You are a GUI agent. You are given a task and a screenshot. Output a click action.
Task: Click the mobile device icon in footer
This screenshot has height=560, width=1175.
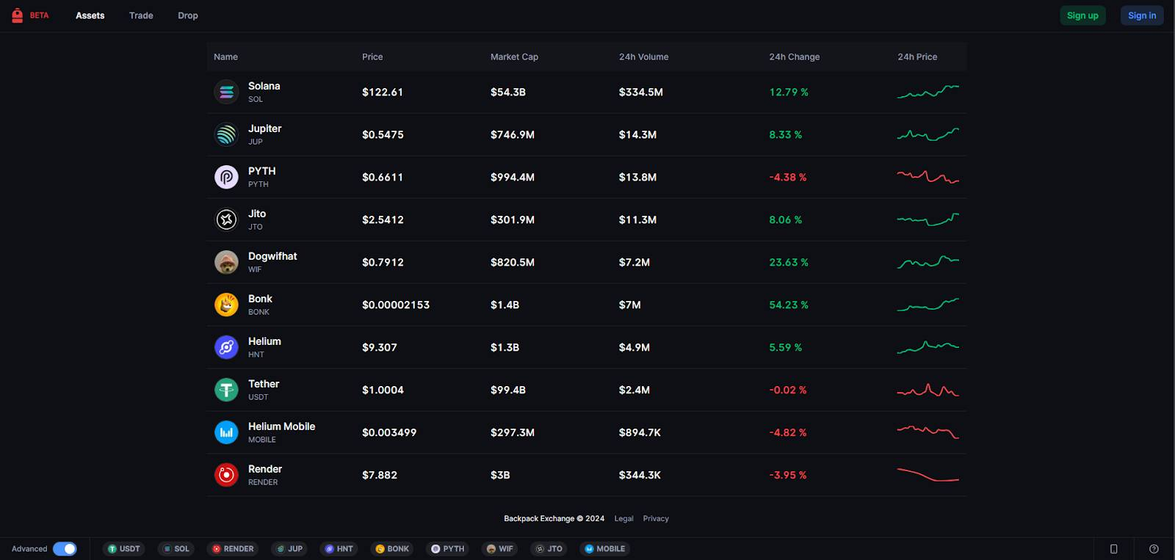1113,549
